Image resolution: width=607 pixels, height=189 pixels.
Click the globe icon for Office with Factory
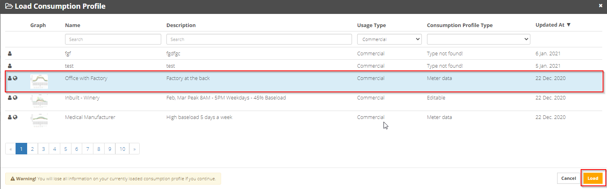point(15,78)
